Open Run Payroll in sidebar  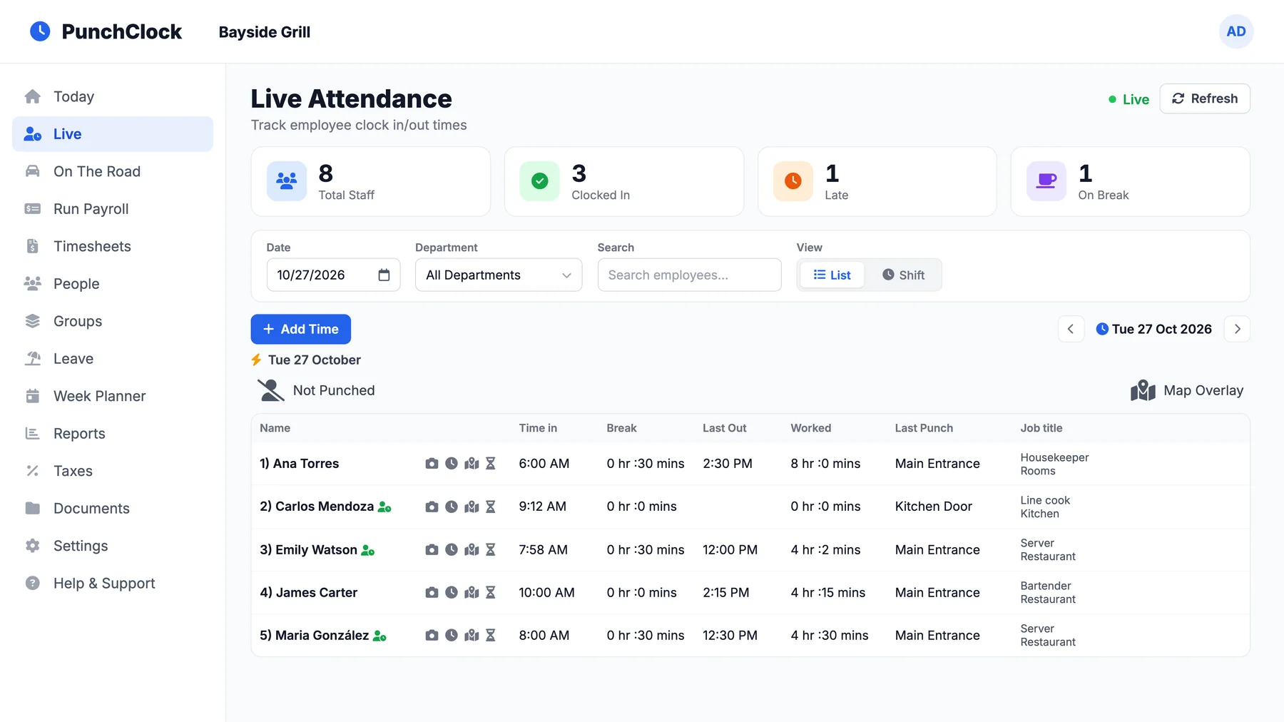(x=113, y=209)
